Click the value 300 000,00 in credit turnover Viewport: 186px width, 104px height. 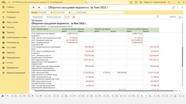point(122,73)
